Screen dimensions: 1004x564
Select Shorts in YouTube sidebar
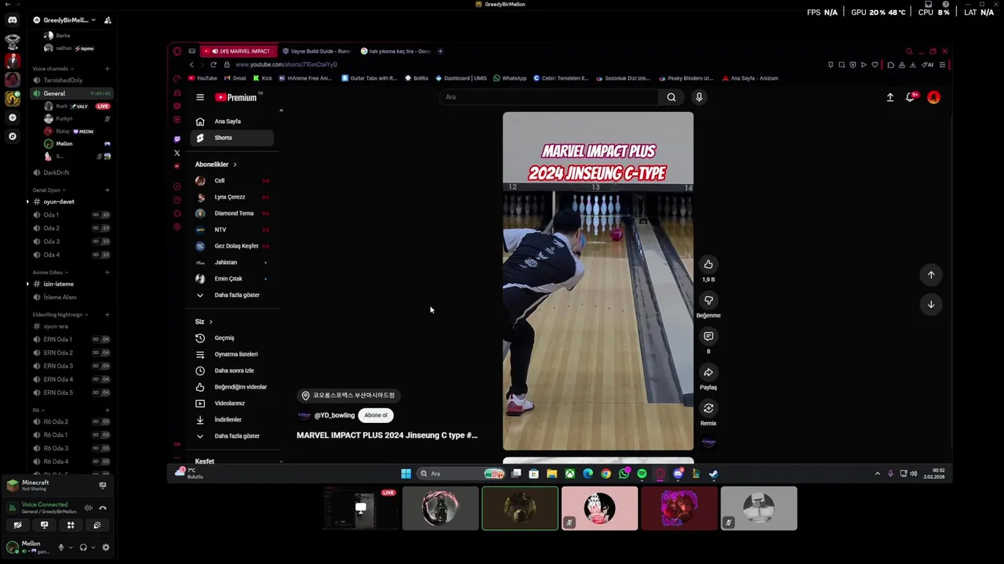point(233,138)
